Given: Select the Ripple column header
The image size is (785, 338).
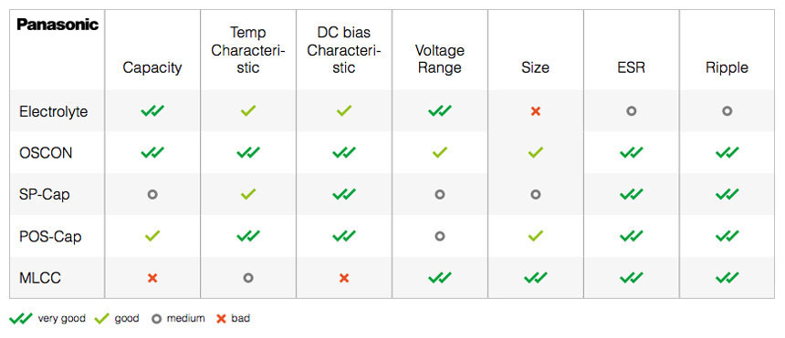Looking at the screenshot, I should [727, 67].
